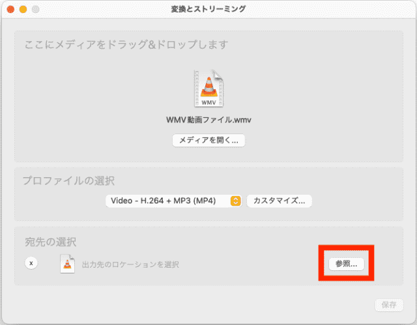This screenshot has width=417, height=325.
Task: Click the 出力先のロケーションを選択 text
Action: pos(130,264)
